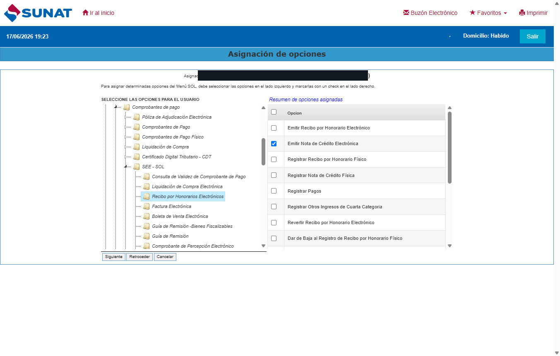
Task: Click the Retroceder button
Action: point(139,257)
